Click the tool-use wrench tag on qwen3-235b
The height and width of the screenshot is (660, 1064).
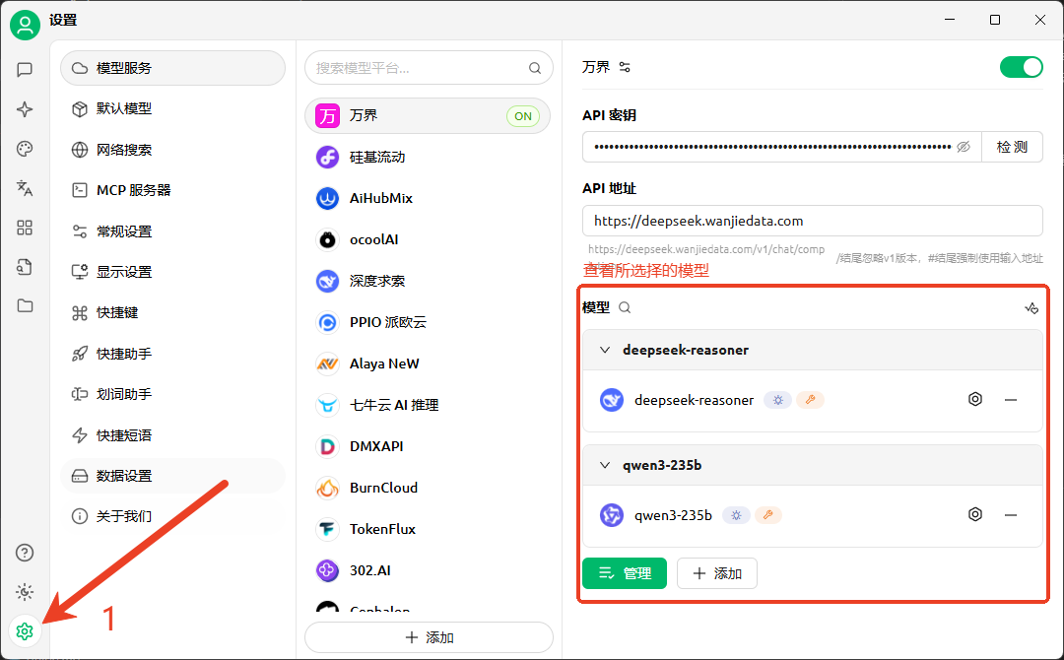pos(768,515)
